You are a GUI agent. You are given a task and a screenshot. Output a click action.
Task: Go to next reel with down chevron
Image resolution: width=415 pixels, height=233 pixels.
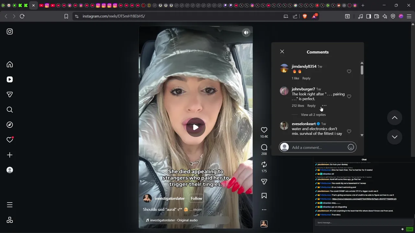pyautogui.click(x=395, y=137)
